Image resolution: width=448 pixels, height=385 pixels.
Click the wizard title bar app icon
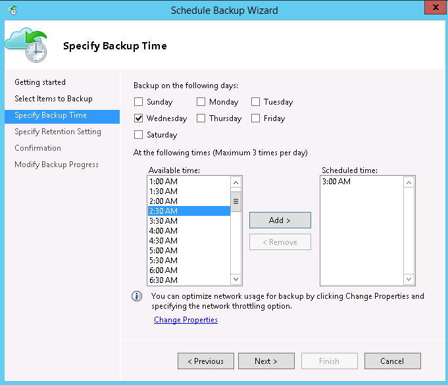tap(12, 11)
